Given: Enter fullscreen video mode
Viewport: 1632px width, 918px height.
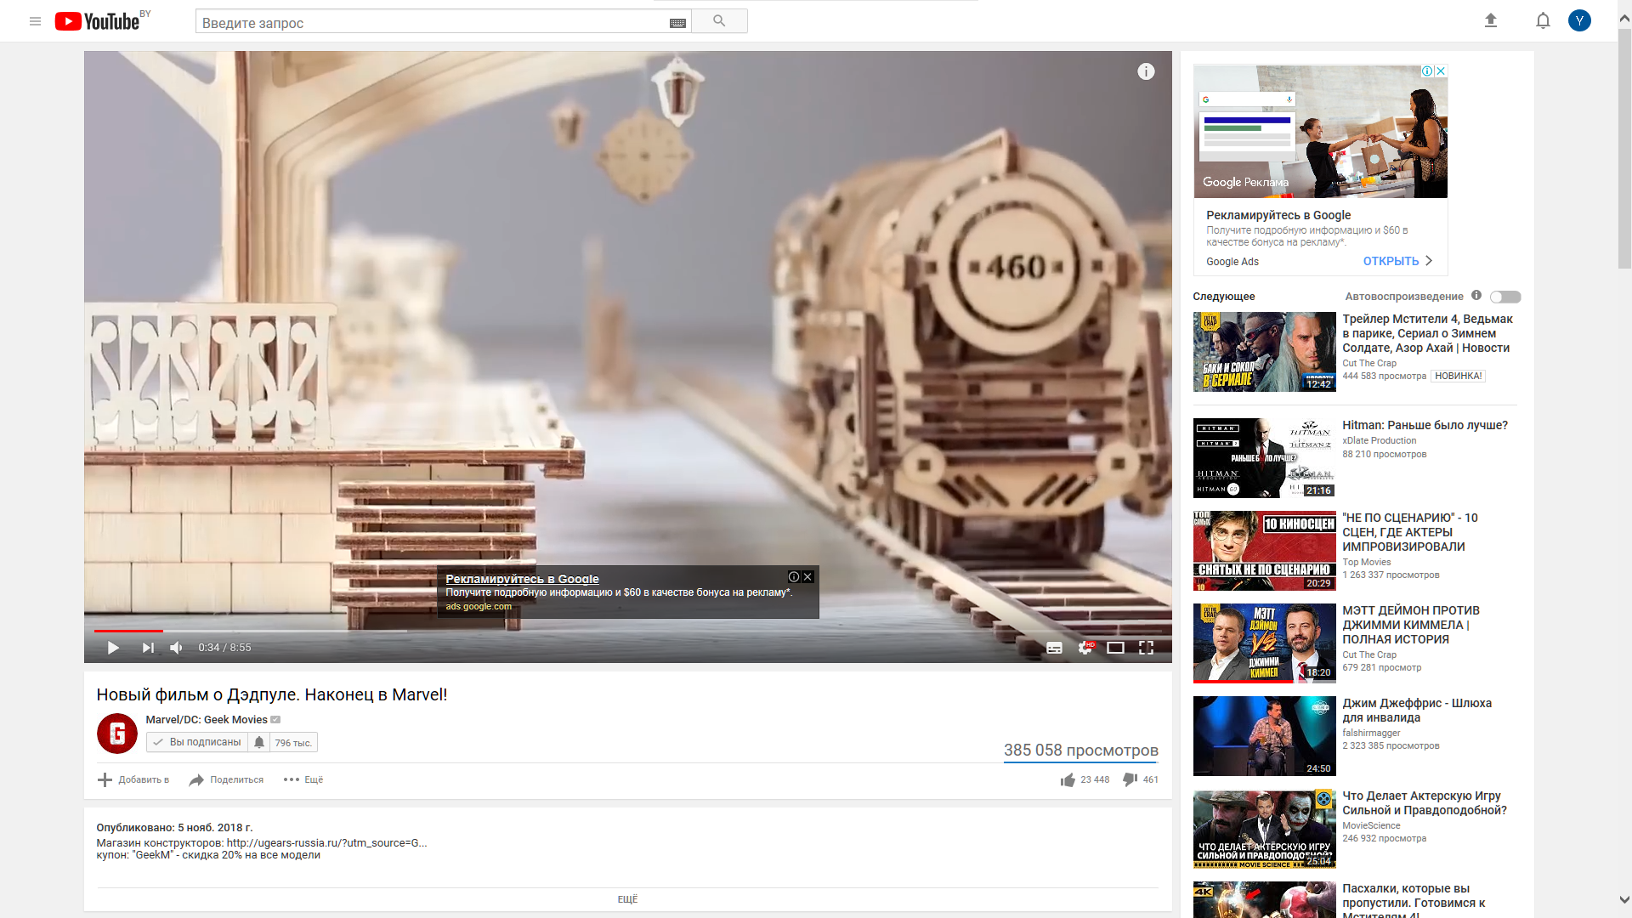Looking at the screenshot, I should (1146, 648).
